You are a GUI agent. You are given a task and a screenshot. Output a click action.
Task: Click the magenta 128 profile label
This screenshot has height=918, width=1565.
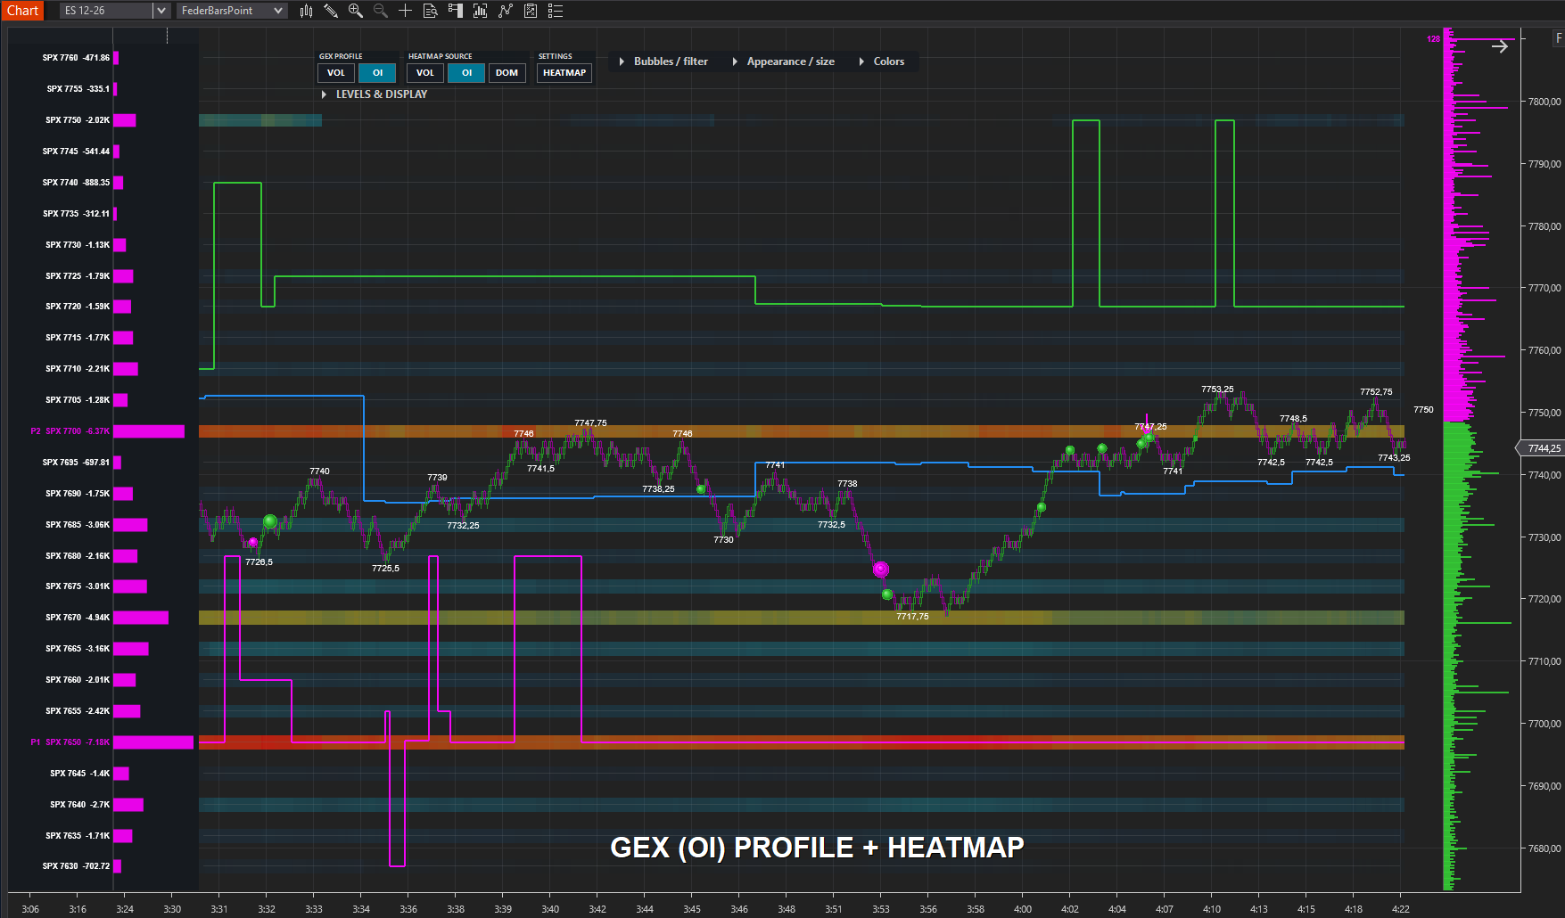click(1433, 39)
